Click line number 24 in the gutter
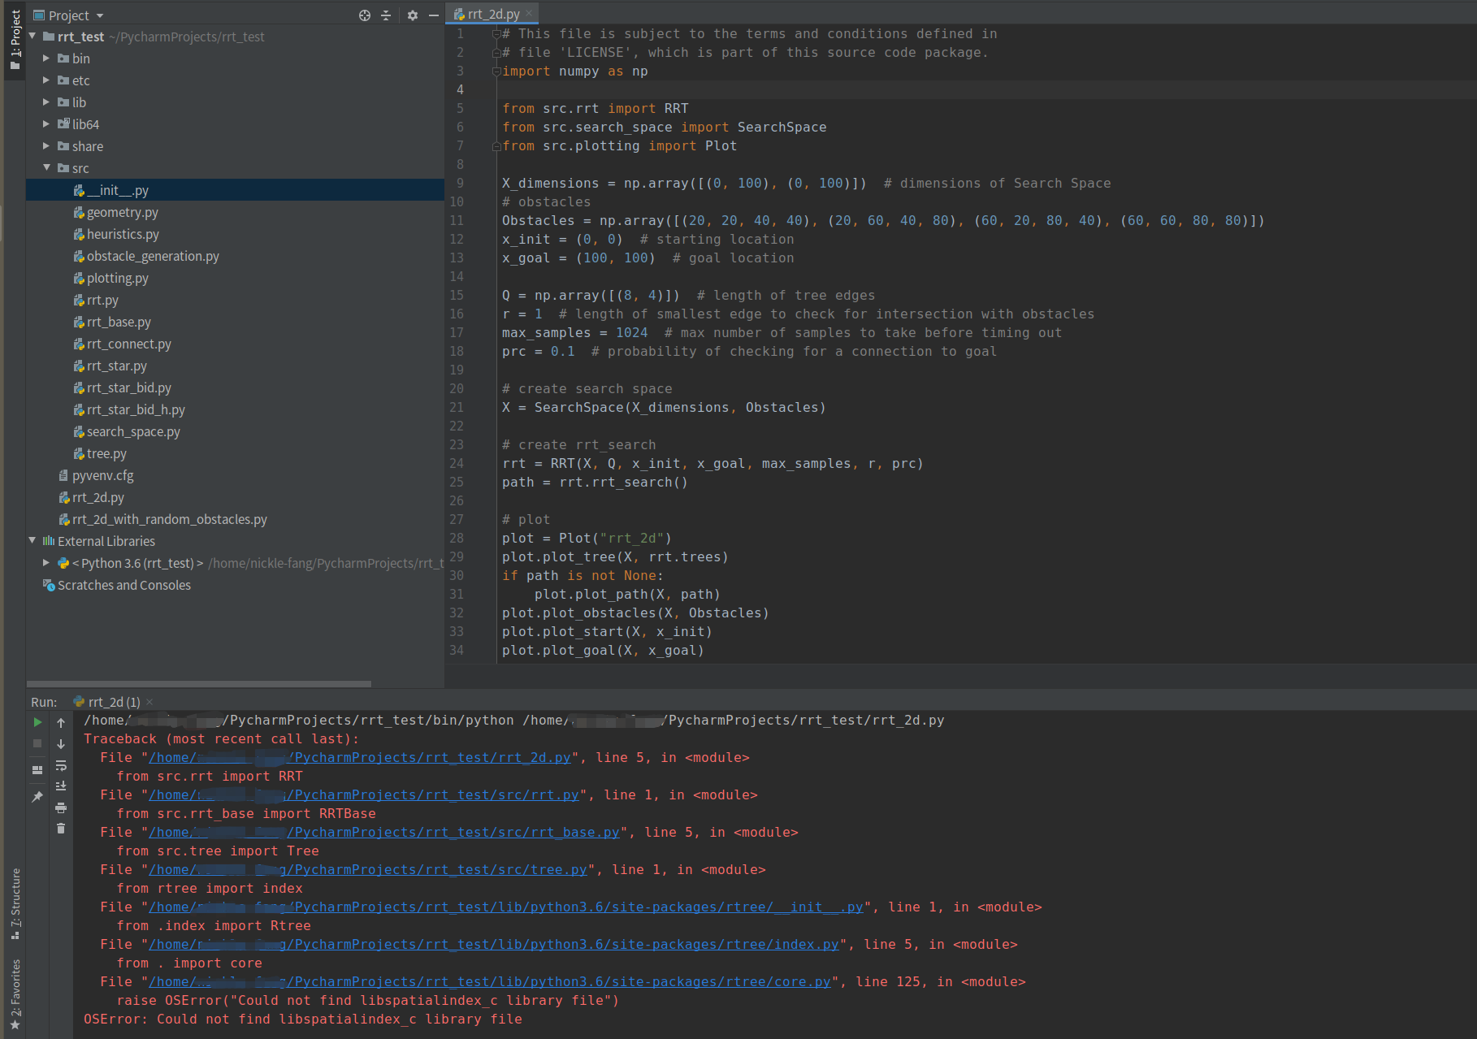This screenshot has width=1477, height=1039. pos(457,463)
